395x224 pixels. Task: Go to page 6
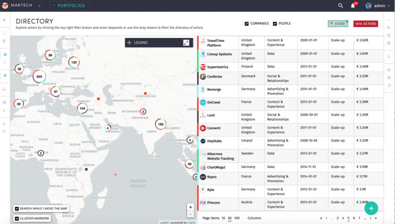pos(354,218)
